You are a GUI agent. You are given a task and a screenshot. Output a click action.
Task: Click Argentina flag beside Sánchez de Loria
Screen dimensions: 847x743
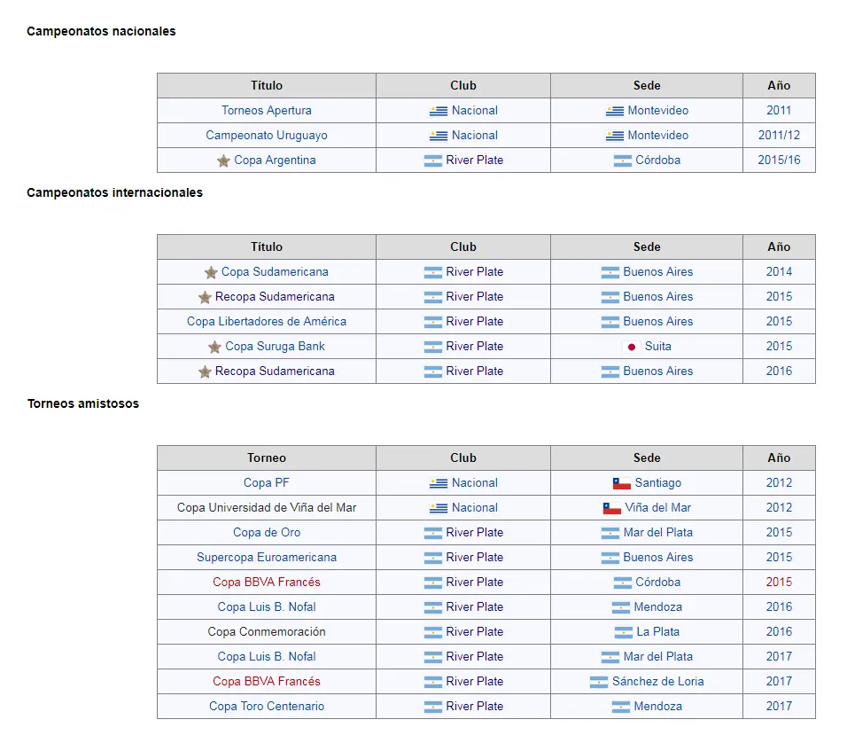[x=599, y=682]
